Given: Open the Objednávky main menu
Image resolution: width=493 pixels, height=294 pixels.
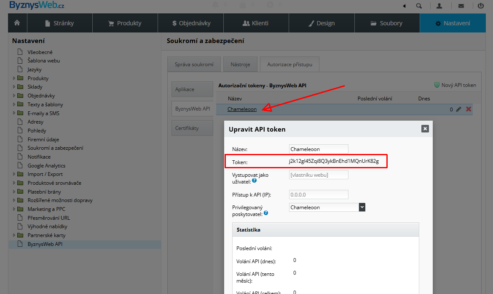Looking at the screenshot, I should [x=191, y=23].
